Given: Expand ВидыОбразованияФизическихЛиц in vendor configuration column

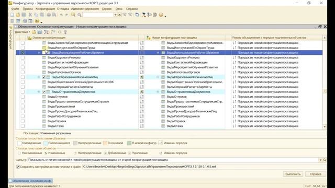Looking at the screenshot, I should [158, 77].
